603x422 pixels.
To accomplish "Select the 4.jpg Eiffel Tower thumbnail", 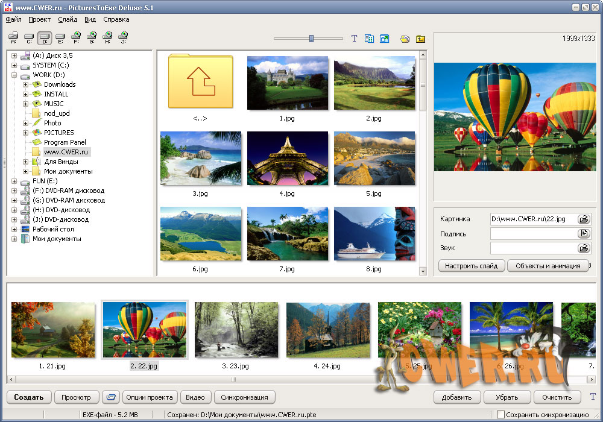I will coord(287,158).
